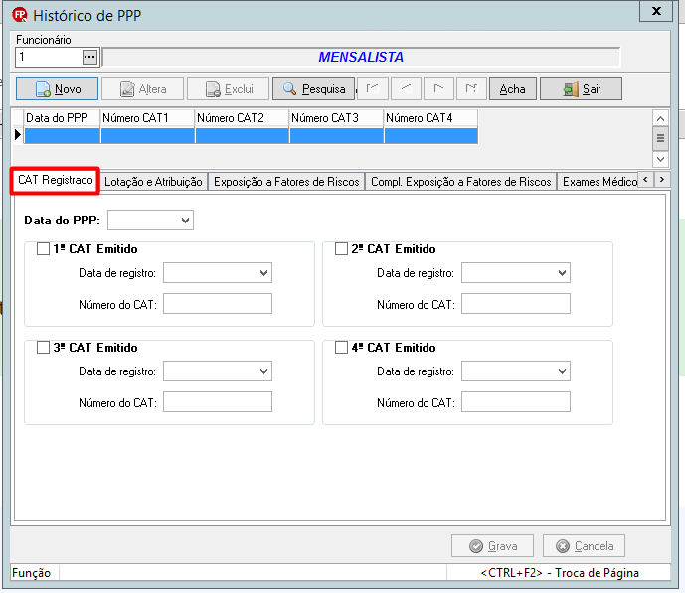This screenshot has height=593, width=685.
Task: Click the Data do PPP column header
Action: (x=62, y=118)
